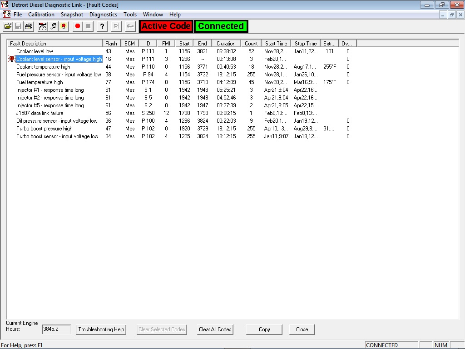
Task: Toggle NUM lock status in the status bar
Action: point(441,345)
